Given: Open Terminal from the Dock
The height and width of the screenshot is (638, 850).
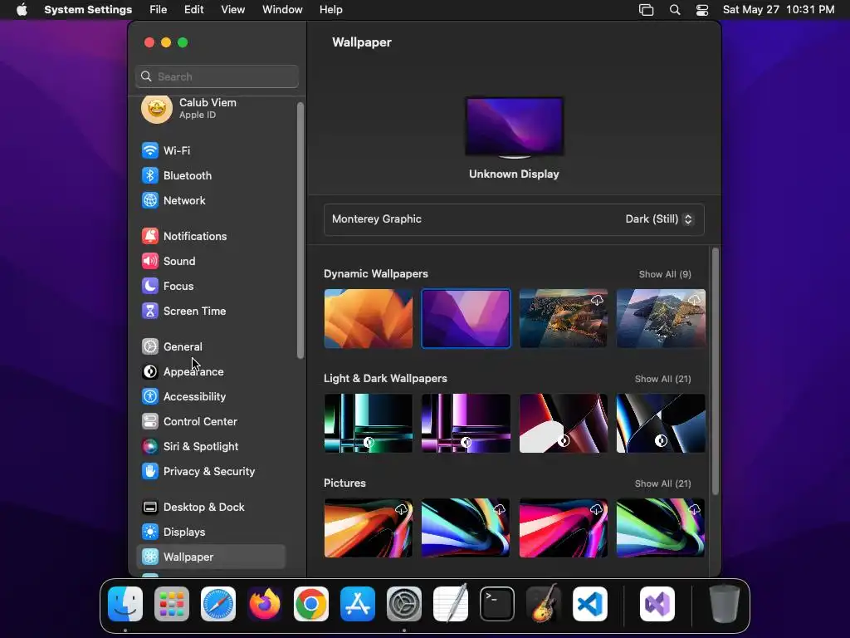Looking at the screenshot, I should tap(497, 604).
